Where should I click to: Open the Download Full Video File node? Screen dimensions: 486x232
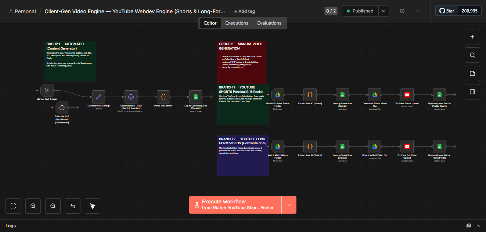tap(375, 146)
